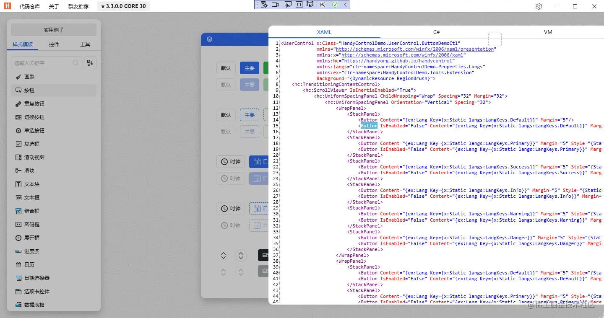604x318 pixels.
Task: Click the highlighted Button word on line 15
Action: tap(369, 126)
